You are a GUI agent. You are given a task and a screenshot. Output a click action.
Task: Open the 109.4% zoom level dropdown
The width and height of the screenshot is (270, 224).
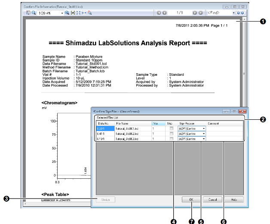pos(62,13)
